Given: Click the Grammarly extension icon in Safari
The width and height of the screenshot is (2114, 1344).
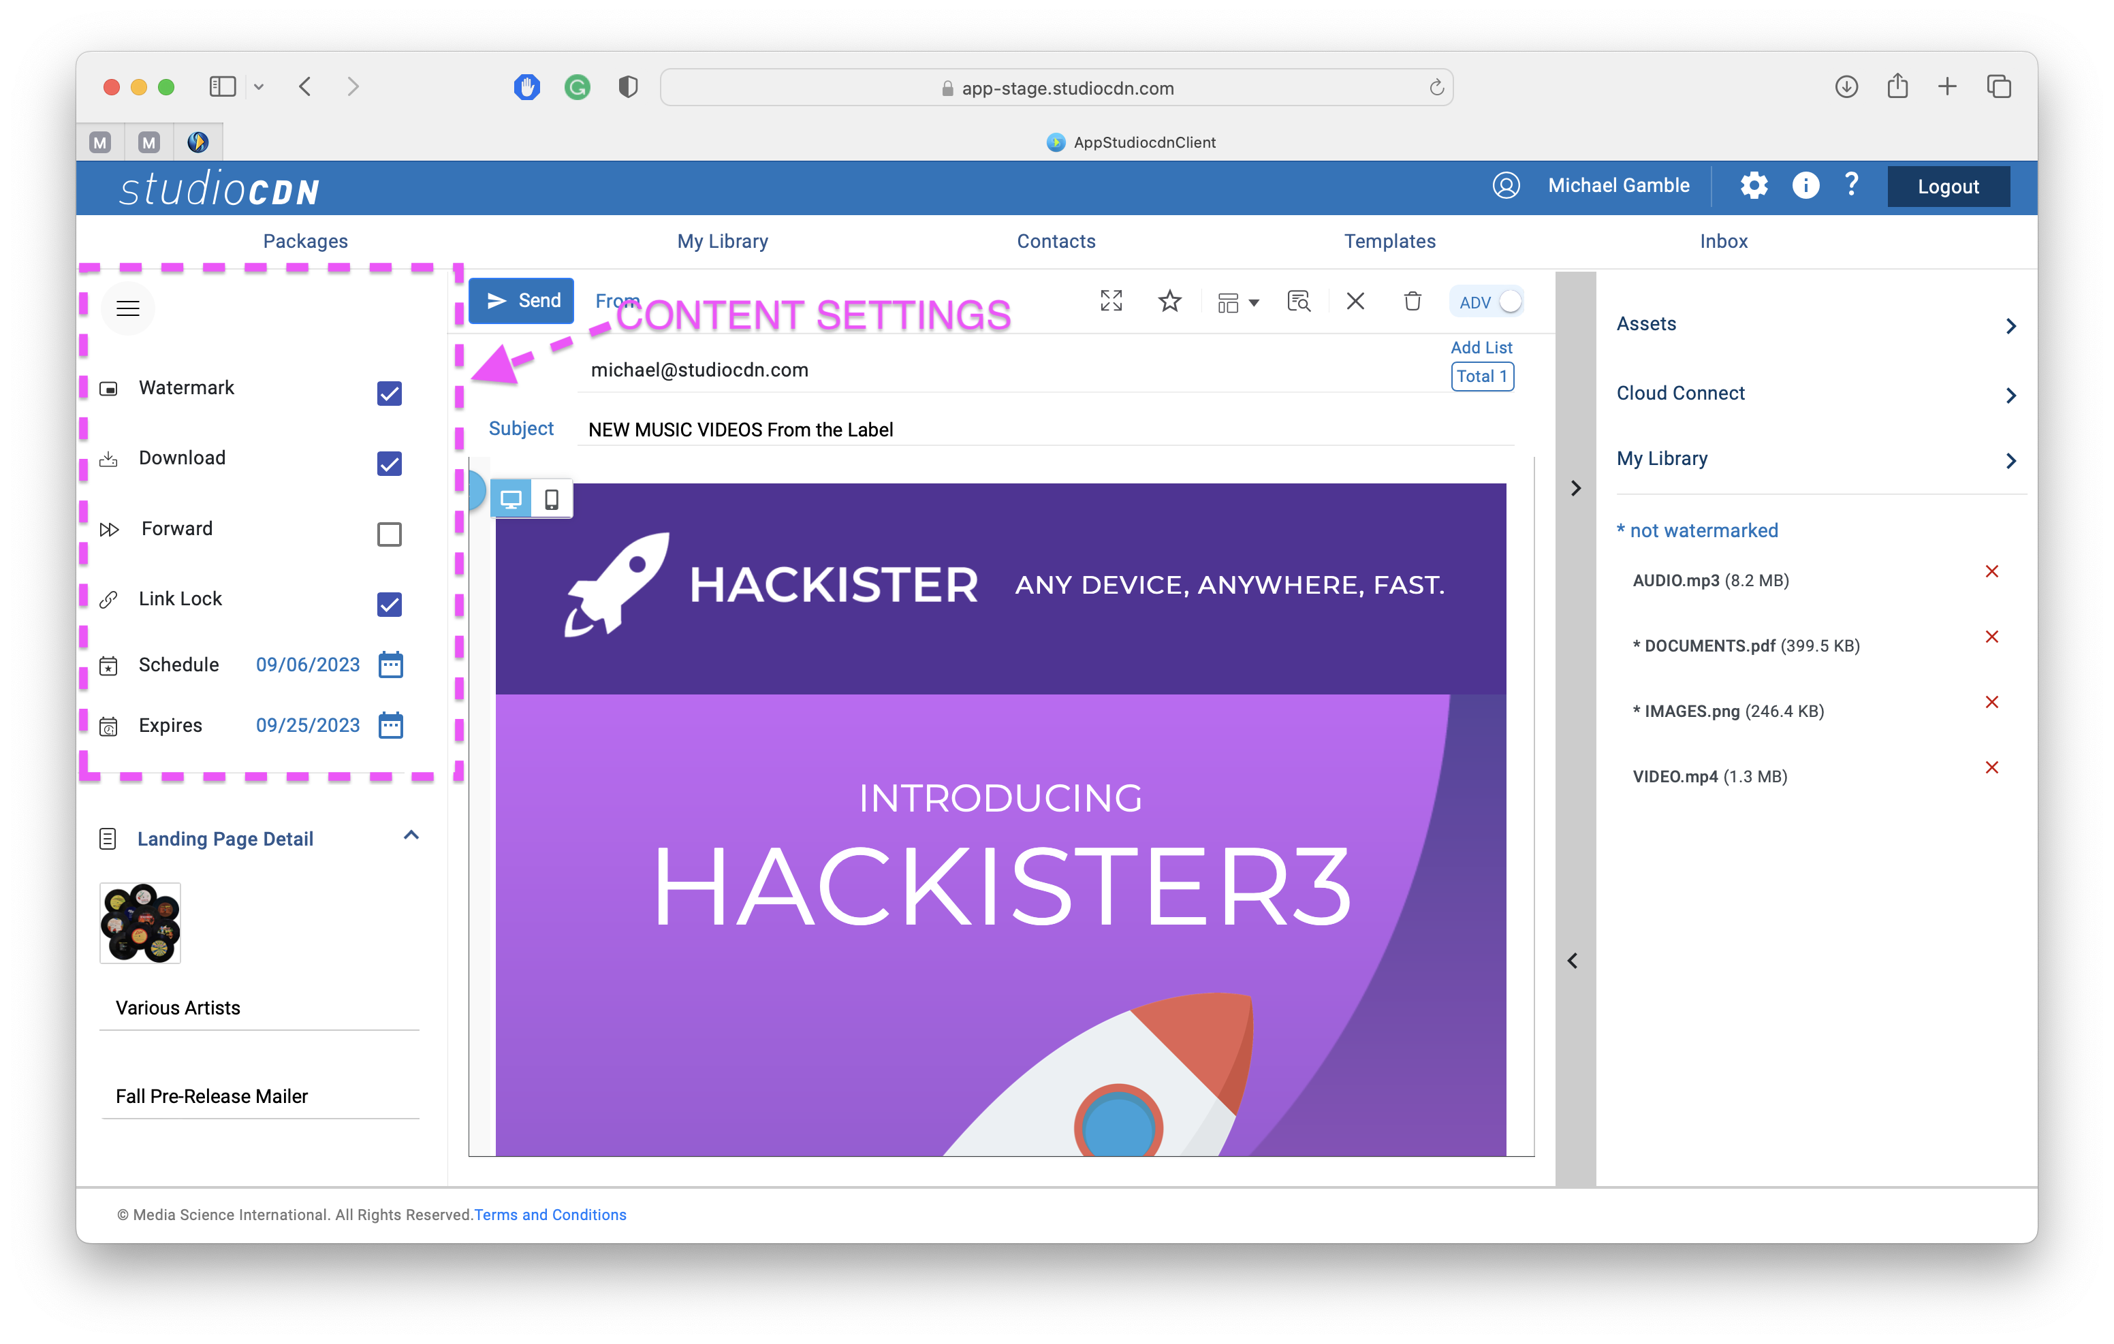Looking at the screenshot, I should 577,87.
